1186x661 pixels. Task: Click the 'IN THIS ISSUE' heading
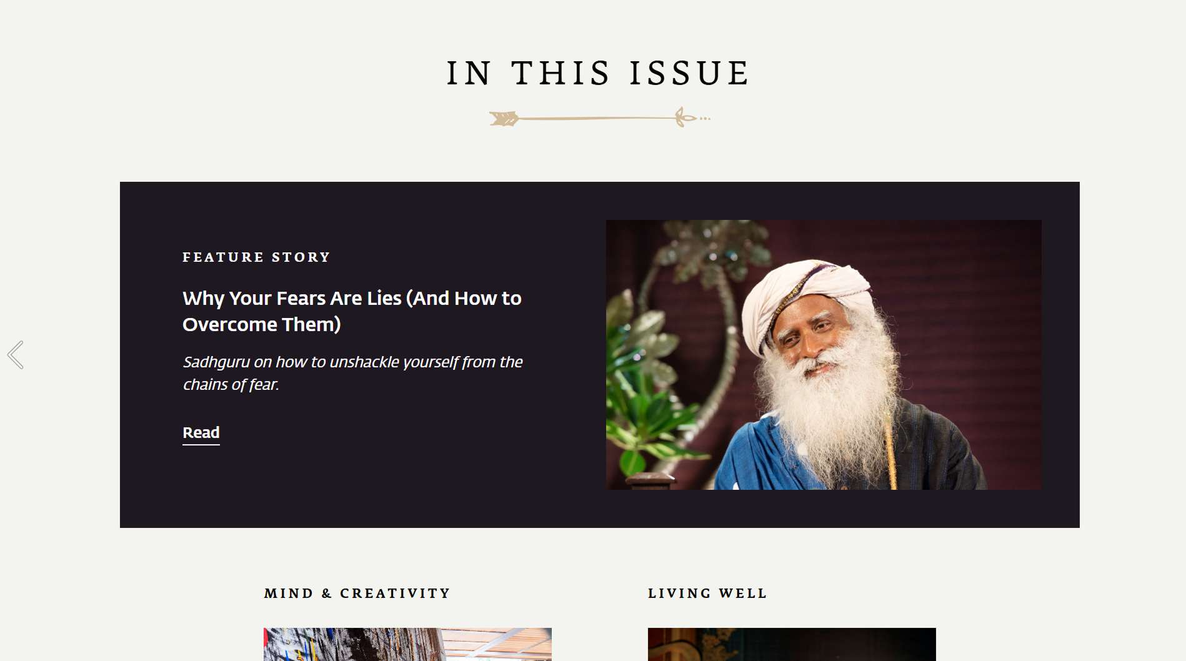click(x=598, y=73)
